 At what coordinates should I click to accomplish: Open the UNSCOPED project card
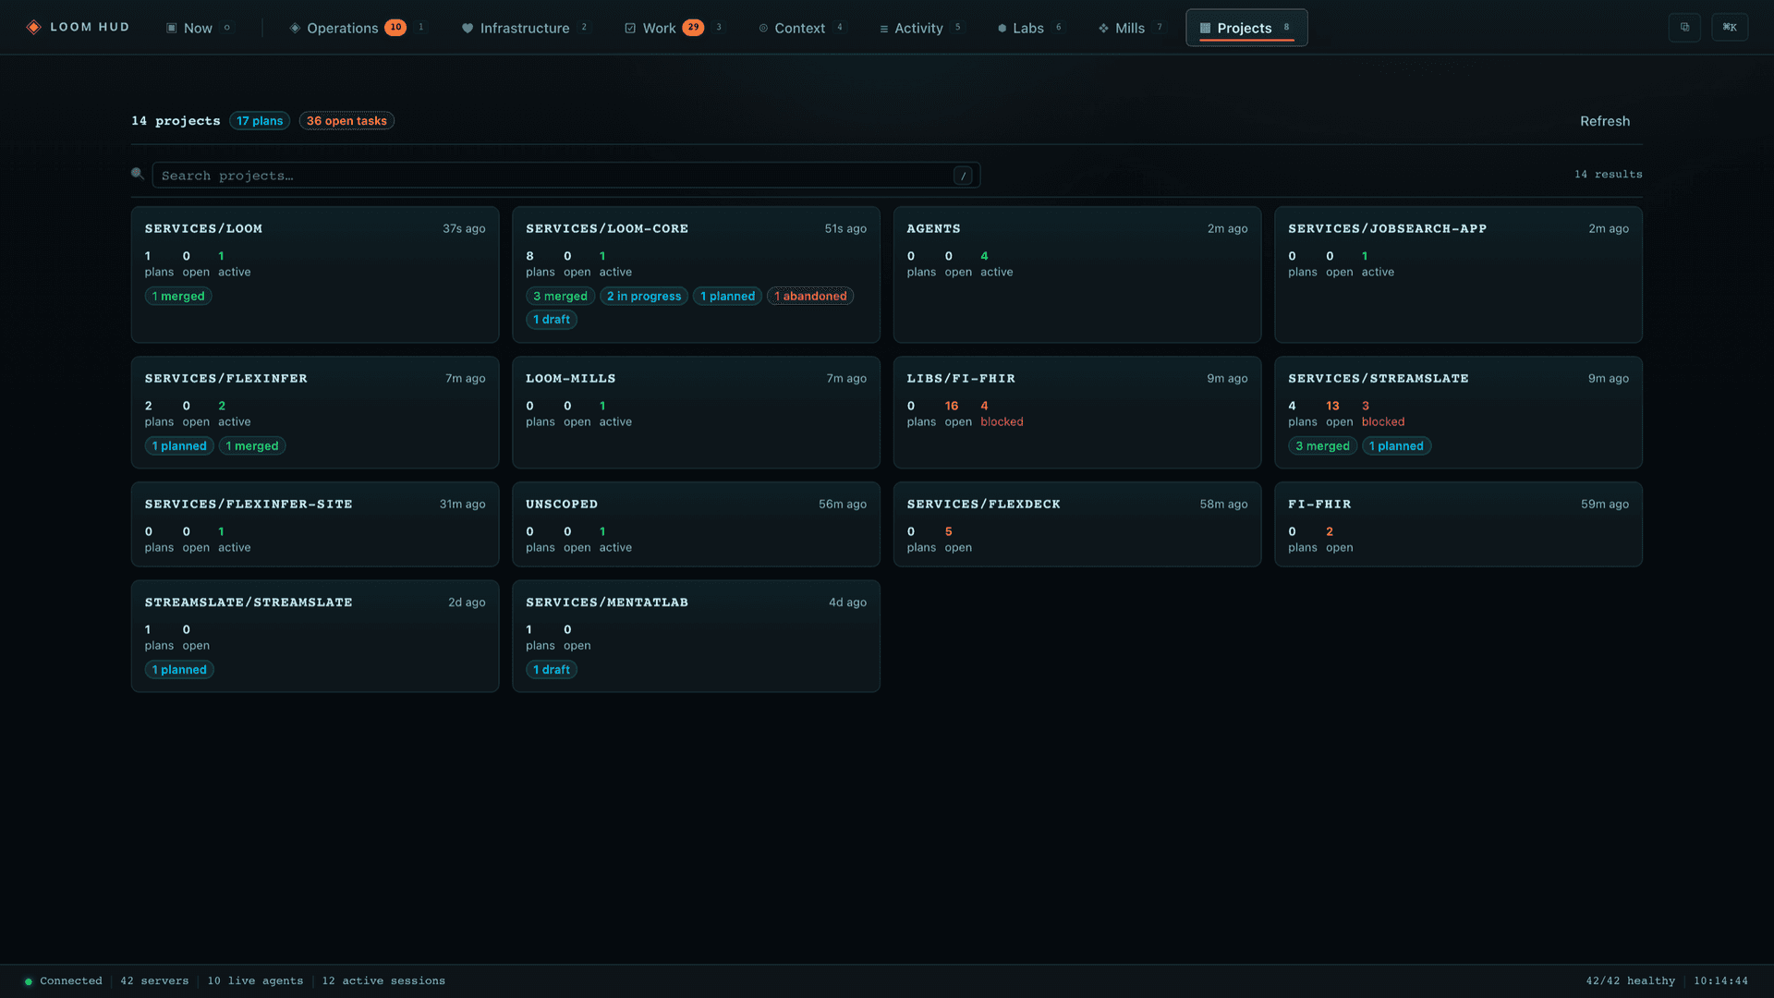pos(696,524)
